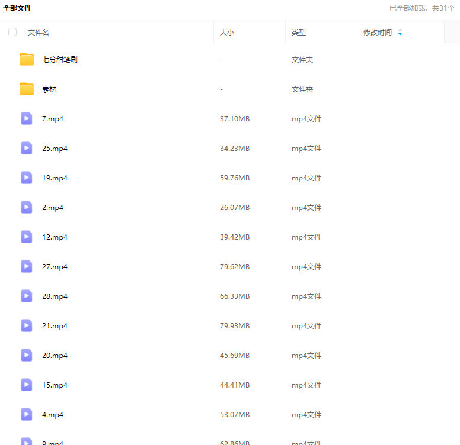Open the 20.mp4 file name link

[x=55, y=356]
